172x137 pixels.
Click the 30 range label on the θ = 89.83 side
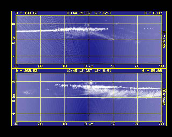pyautogui.click(x=162, y=124)
